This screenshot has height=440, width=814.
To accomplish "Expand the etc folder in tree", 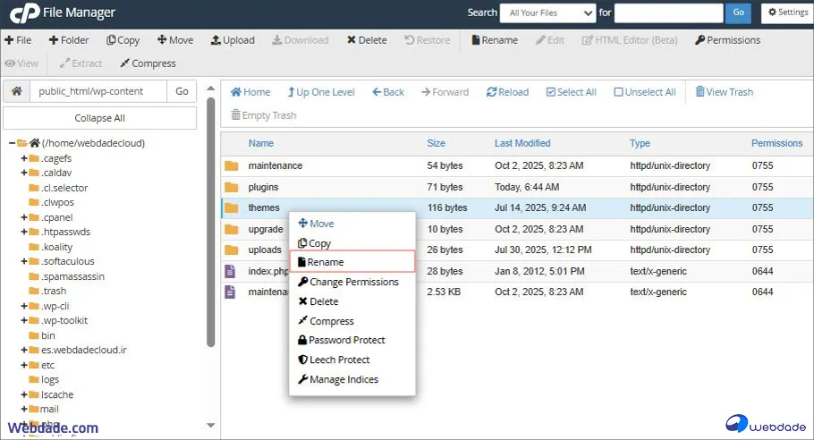I will click(24, 365).
